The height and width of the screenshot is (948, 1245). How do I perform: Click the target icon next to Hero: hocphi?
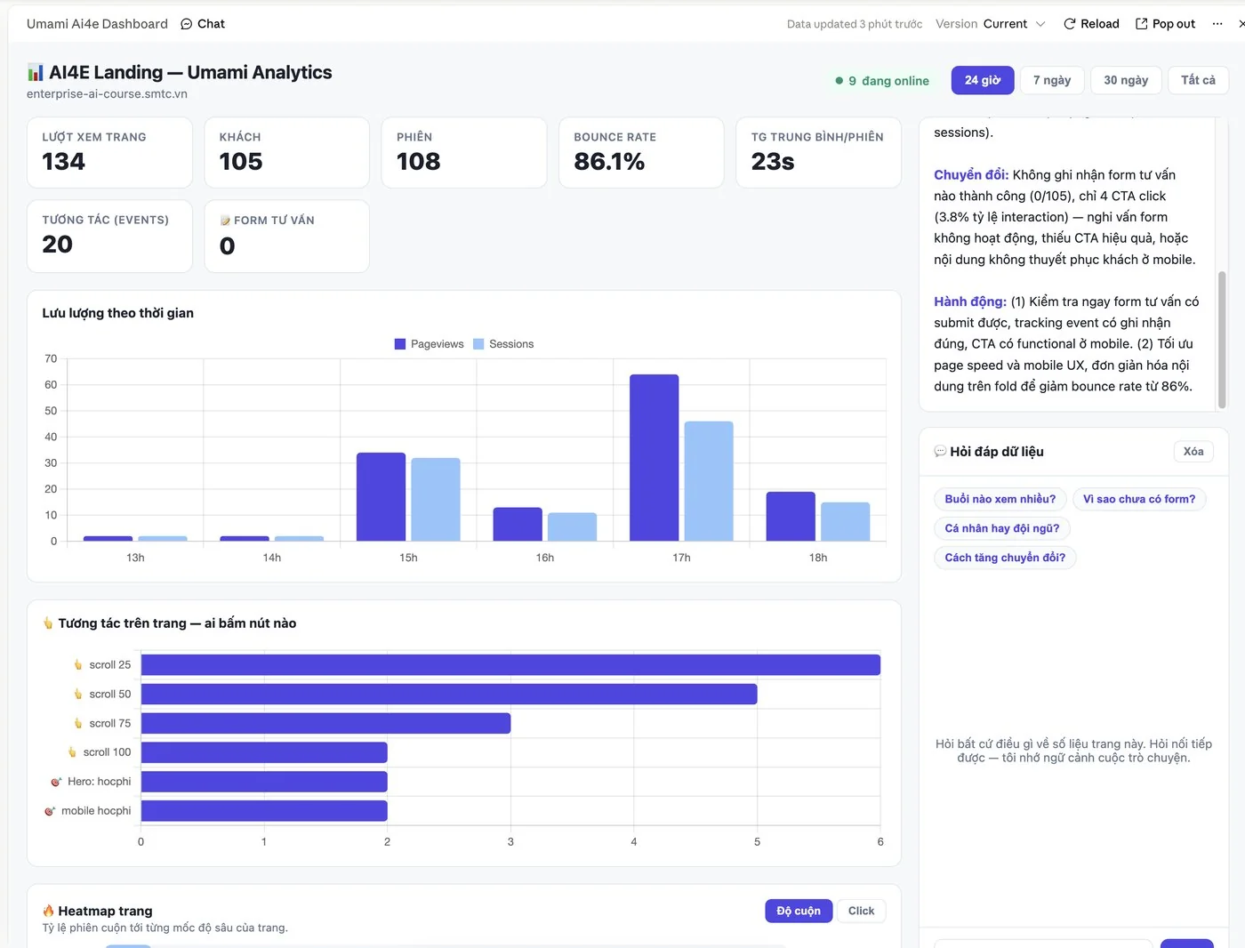[56, 782]
